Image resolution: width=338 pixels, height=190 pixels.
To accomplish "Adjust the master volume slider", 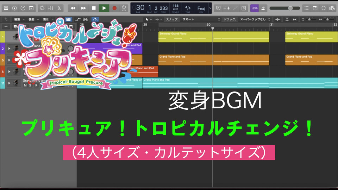I will [284, 8].
